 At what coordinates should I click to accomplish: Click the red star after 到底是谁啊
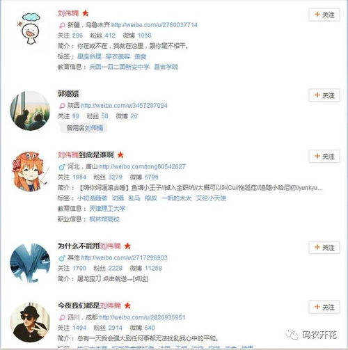click(x=120, y=154)
